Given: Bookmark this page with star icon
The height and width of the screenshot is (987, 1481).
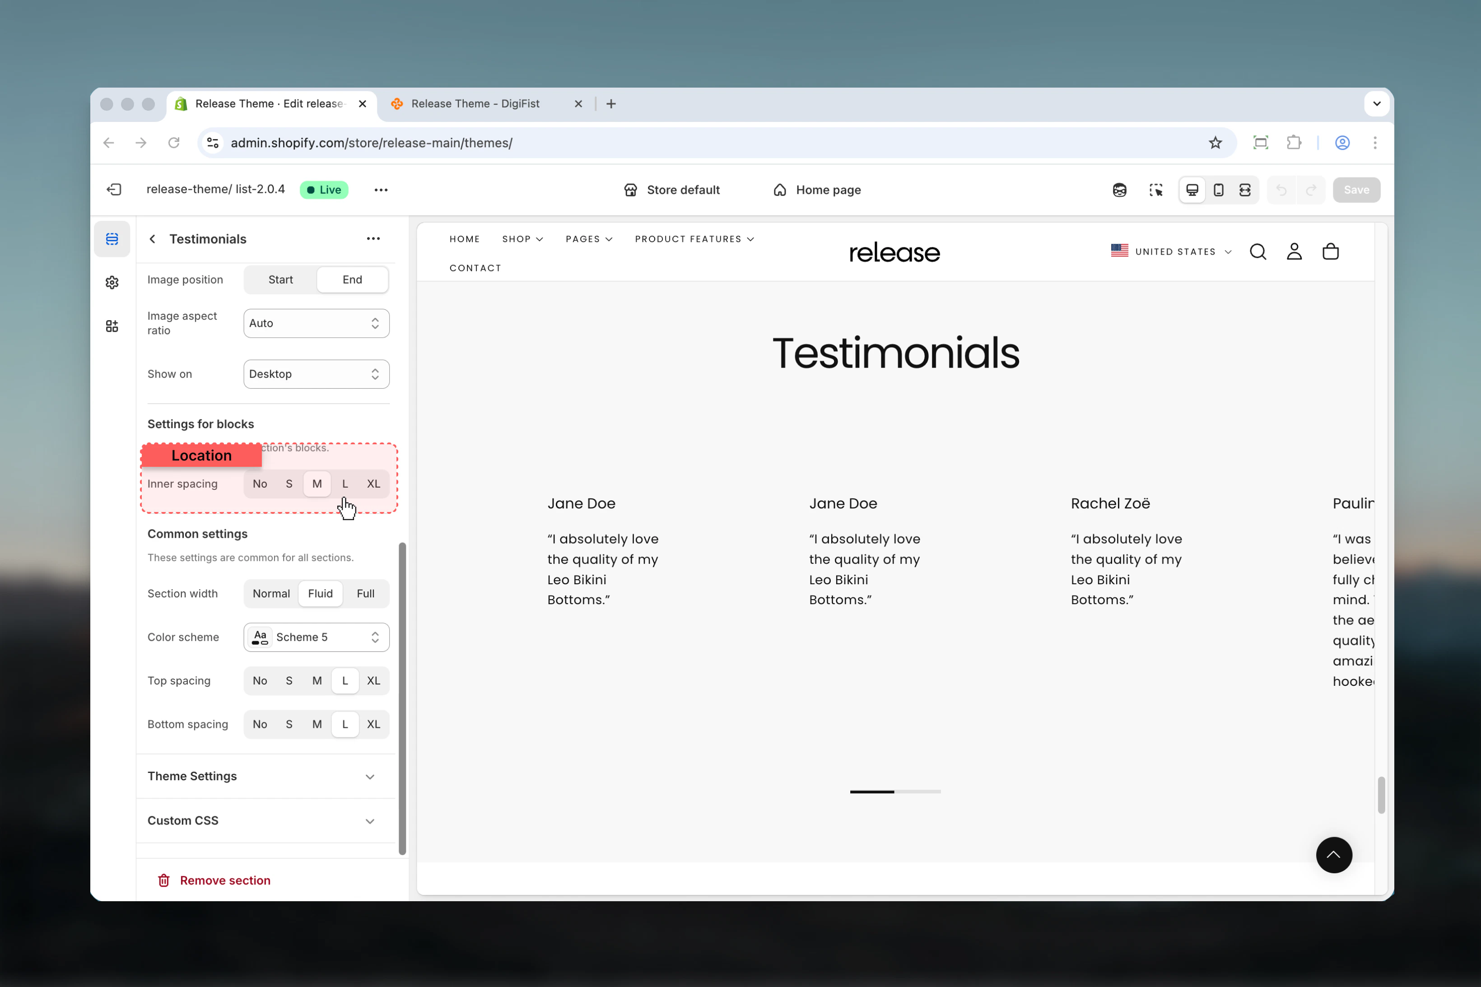Looking at the screenshot, I should (1216, 143).
